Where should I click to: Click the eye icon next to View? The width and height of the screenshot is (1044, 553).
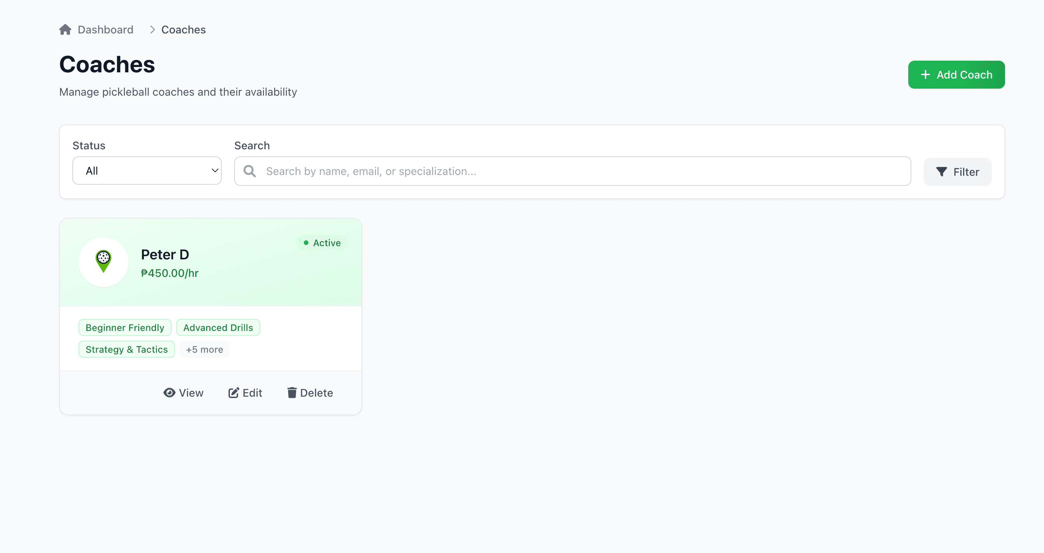[x=170, y=392]
